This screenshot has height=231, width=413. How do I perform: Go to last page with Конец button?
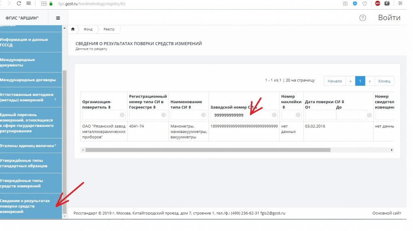pyautogui.click(x=384, y=81)
